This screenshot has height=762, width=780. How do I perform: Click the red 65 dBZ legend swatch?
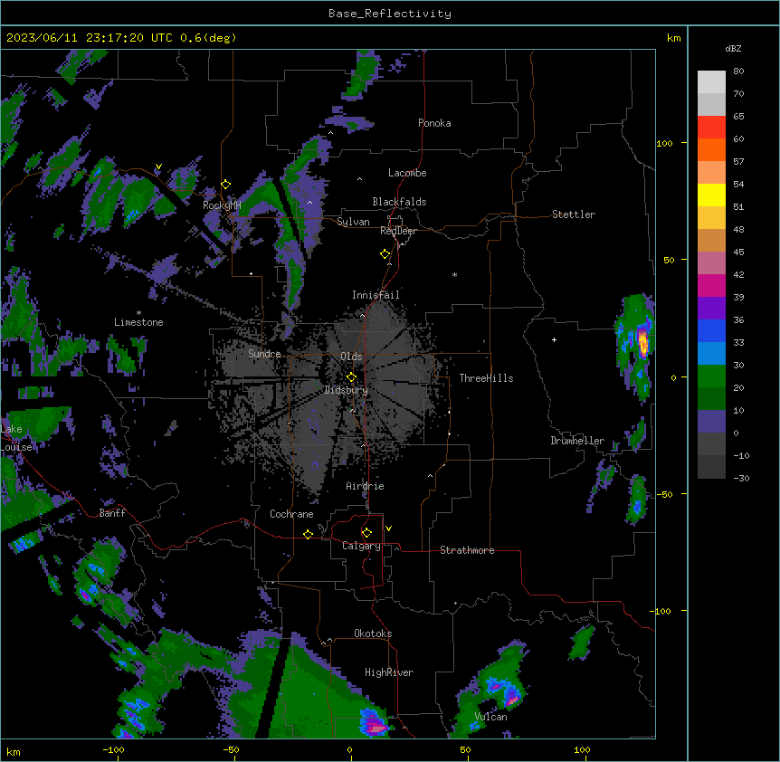711,128
